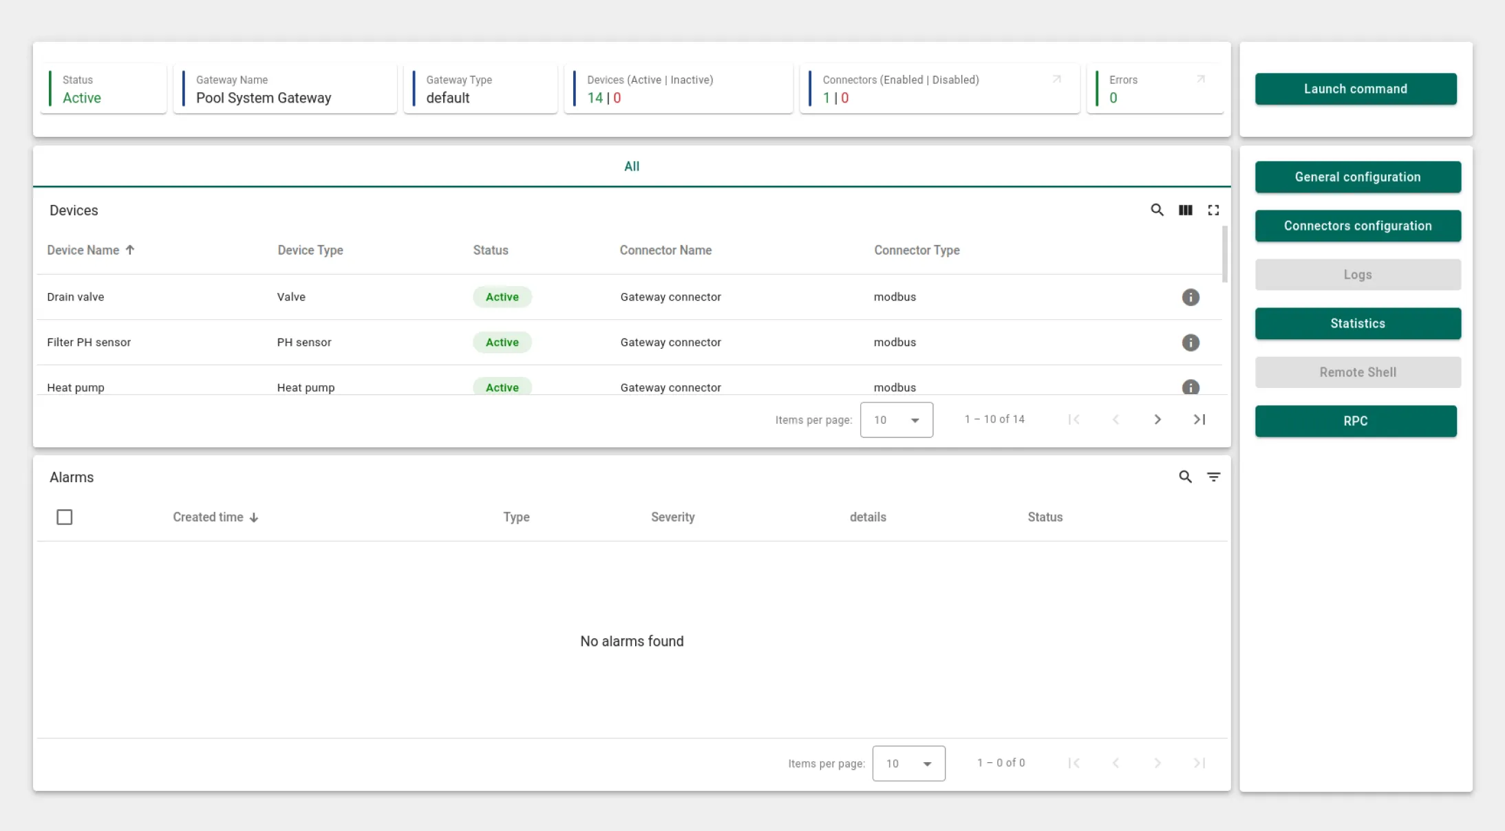1505x831 pixels.
Task: Click the Alarms search icon
Action: [x=1185, y=477]
